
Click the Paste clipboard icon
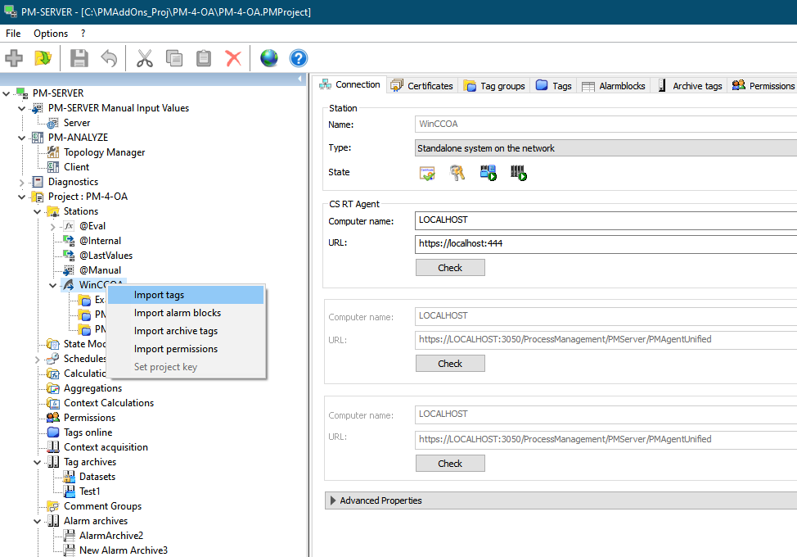(x=204, y=58)
